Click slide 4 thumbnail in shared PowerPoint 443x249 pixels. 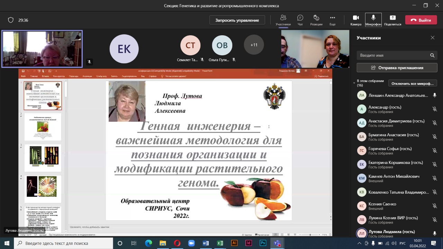tap(43, 189)
